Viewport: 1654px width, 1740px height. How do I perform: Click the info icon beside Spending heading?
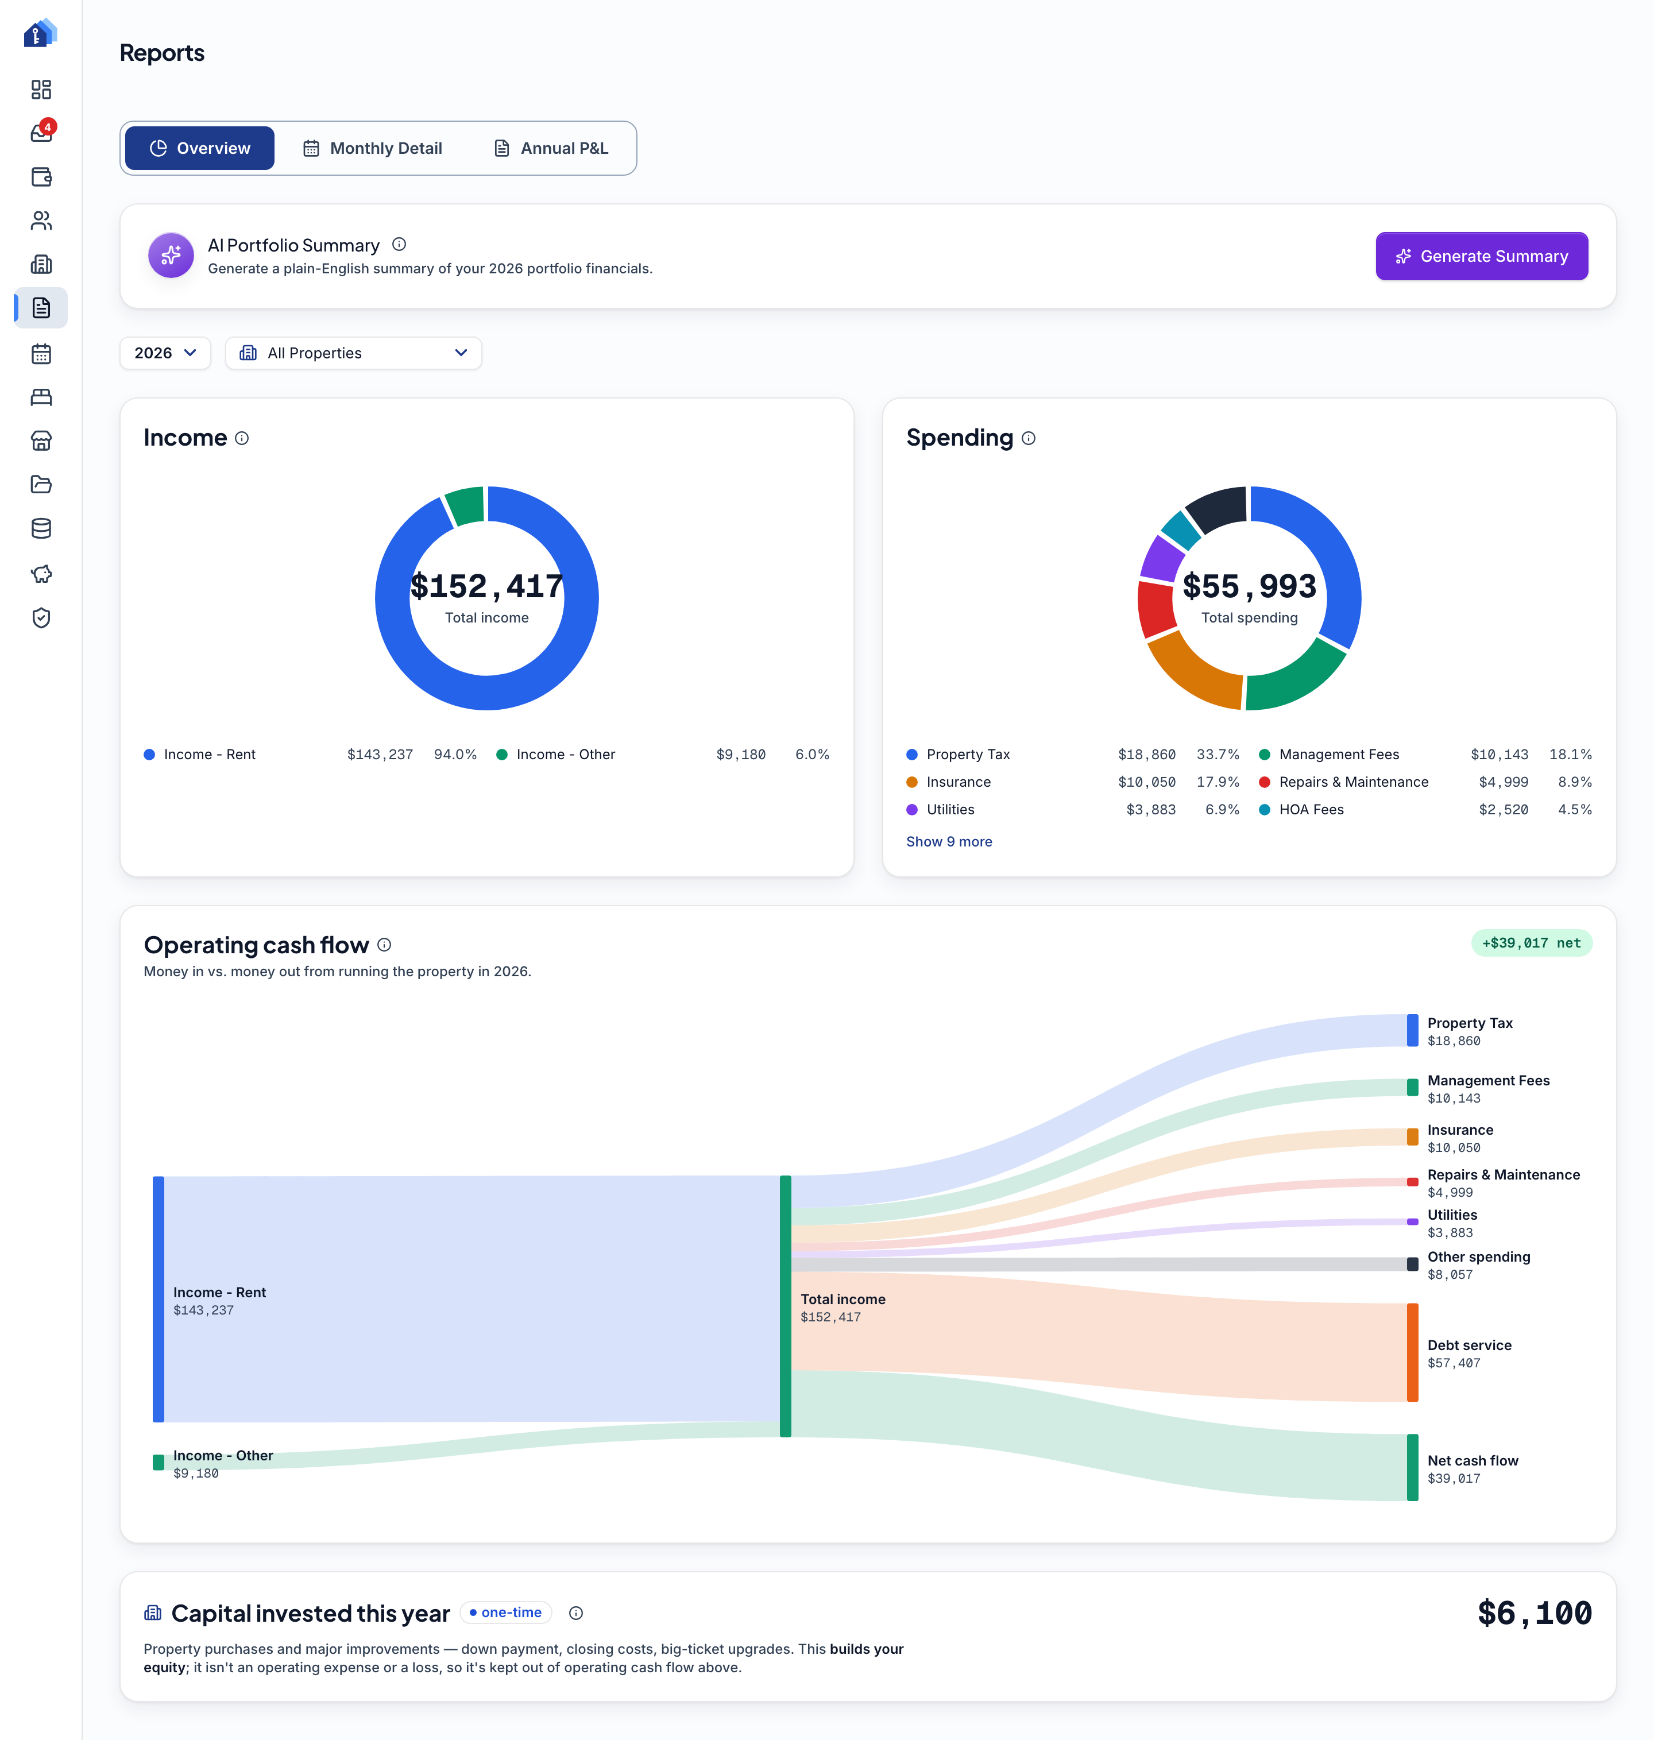(1029, 438)
